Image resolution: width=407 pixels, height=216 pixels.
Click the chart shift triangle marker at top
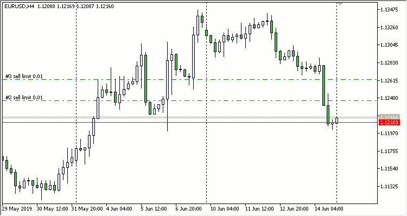(340, 4)
